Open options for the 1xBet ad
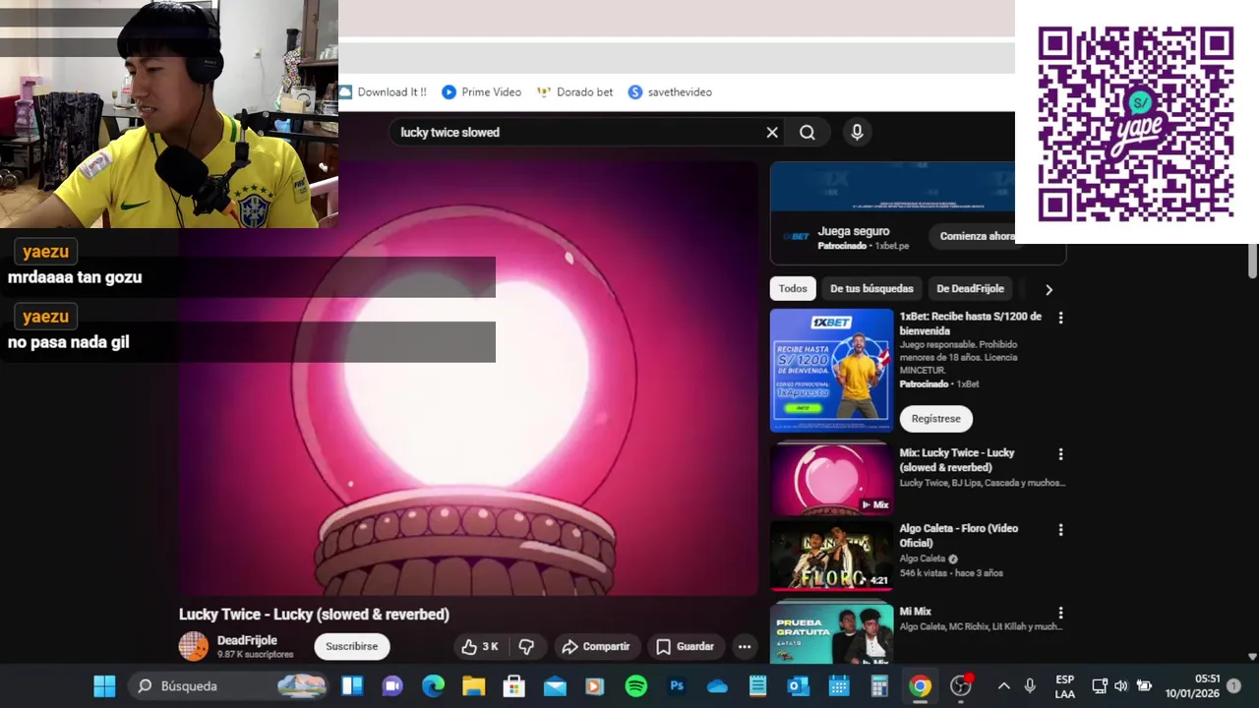The width and height of the screenshot is (1259, 708). click(x=1060, y=318)
